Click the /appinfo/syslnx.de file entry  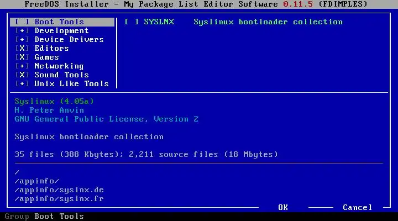[59, 190]
